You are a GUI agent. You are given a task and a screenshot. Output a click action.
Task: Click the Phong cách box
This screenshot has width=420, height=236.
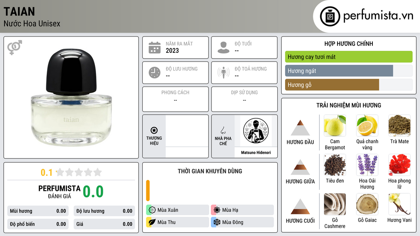(176, 99)
